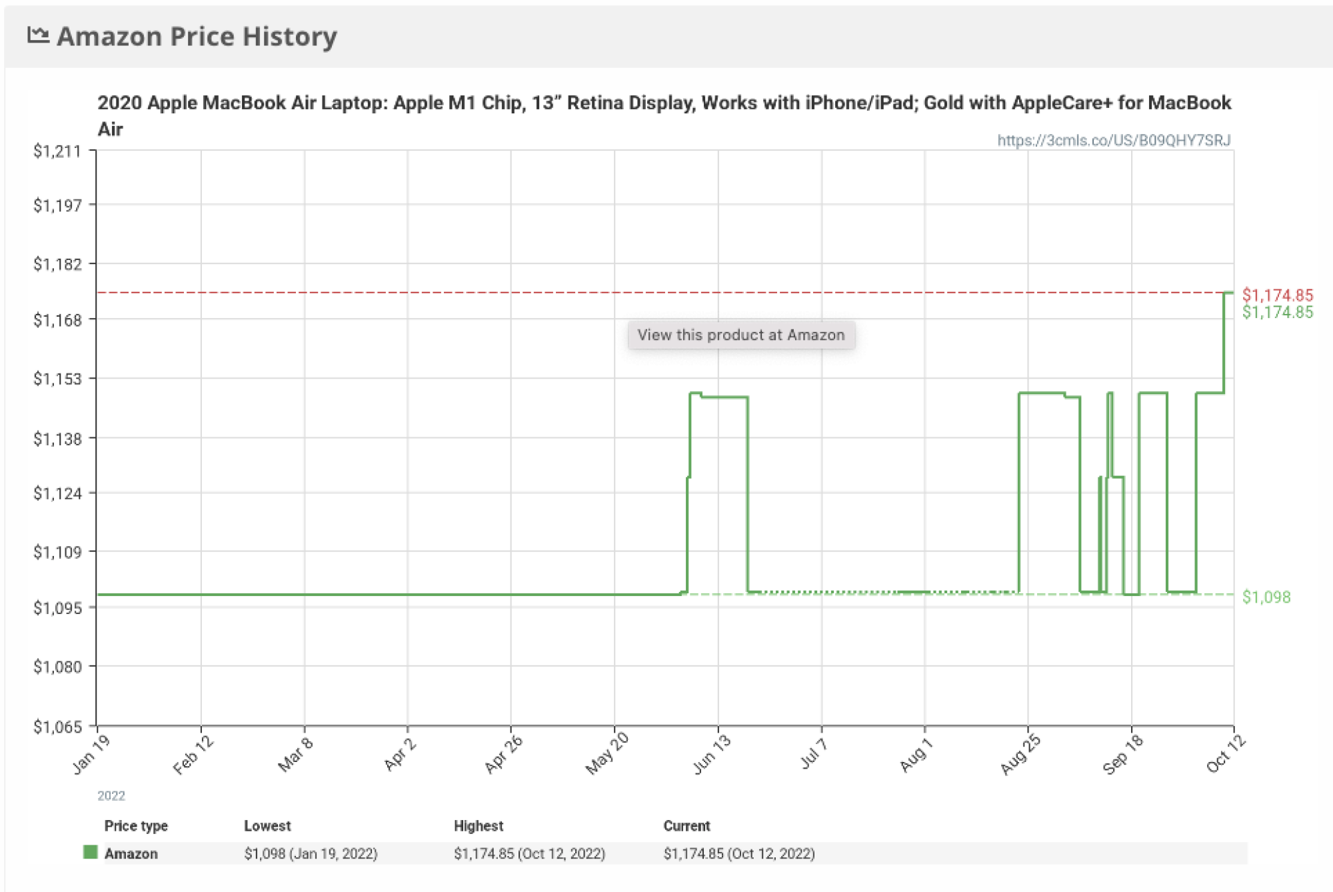The height and width of the screenshot is (892, 1333).
Task: Click the green Amazon legend color swatch
Action: click(x=91, y=852)
